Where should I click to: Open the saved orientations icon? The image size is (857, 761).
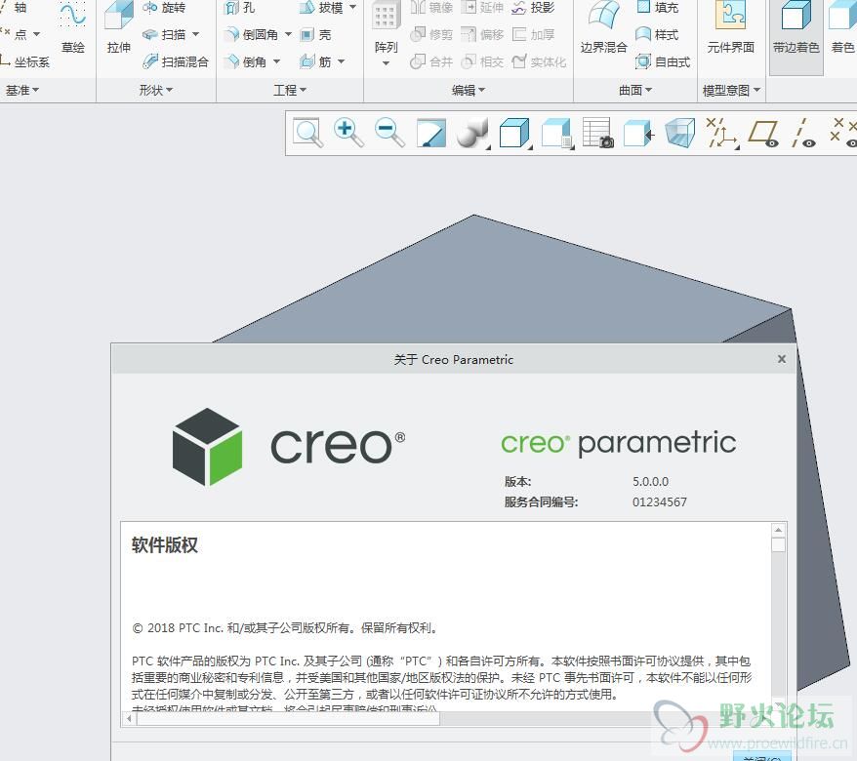tap(557, 133)
